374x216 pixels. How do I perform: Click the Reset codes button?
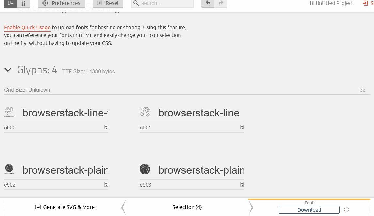[x=108, y=4]
